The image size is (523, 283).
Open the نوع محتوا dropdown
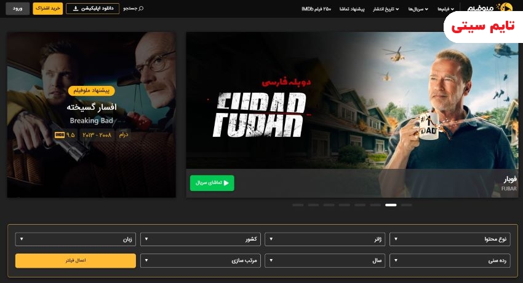click(450, 239)
